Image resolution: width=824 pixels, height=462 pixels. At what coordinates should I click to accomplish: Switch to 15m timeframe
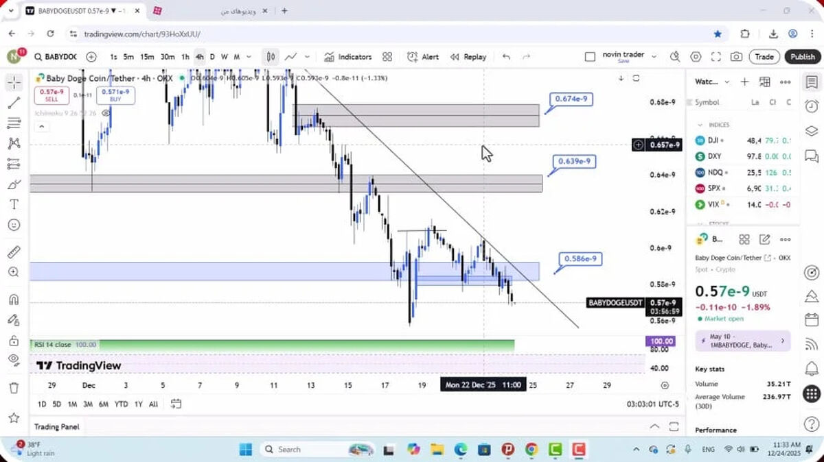(x=147, y=57)
